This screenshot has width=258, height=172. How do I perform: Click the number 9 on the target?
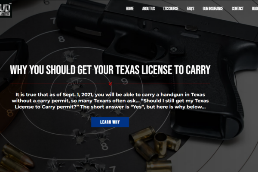coord(124,81)
